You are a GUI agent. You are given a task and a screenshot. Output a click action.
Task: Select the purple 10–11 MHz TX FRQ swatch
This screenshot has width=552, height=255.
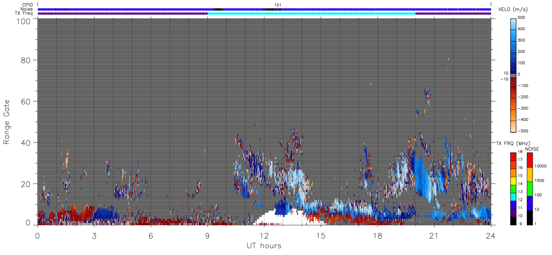click(x=513, y=213)
